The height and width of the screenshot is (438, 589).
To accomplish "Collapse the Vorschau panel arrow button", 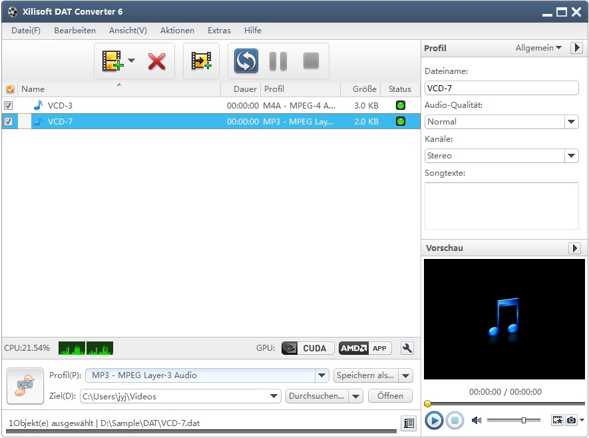I will coord(575,248).
